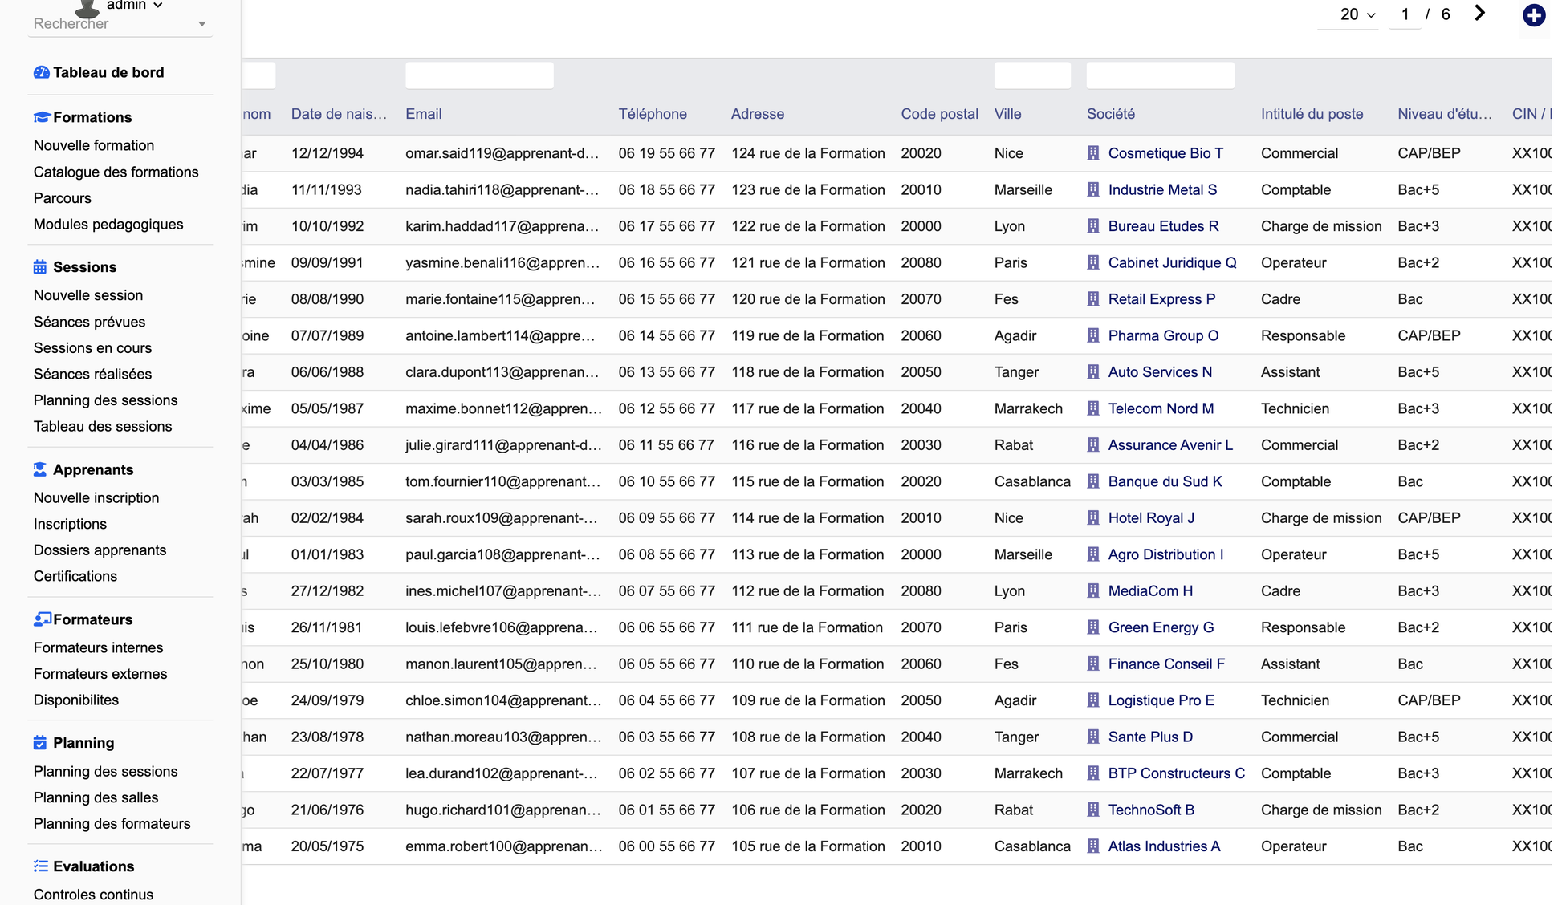Click the current page number field
This screenshot has height=905, width=1562.
[1405, 14]
